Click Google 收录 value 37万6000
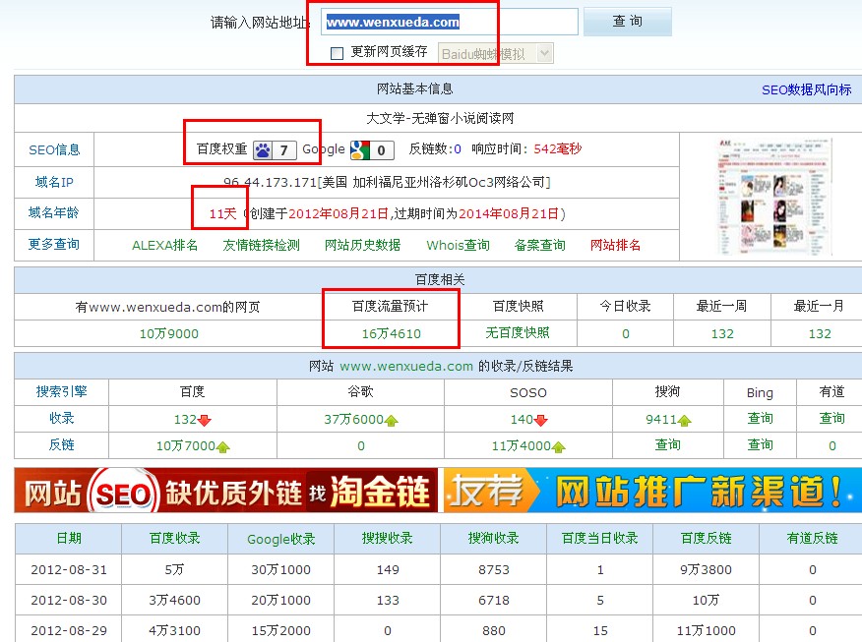The height and width of the screenshot is (642, 862). click(353, 420)
